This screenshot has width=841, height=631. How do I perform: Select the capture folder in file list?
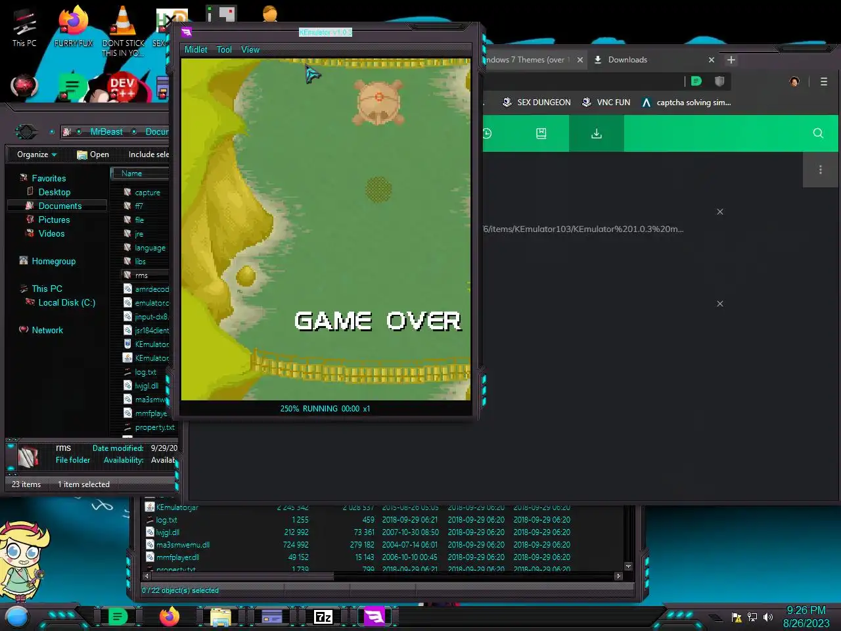[x=146, y=193]
